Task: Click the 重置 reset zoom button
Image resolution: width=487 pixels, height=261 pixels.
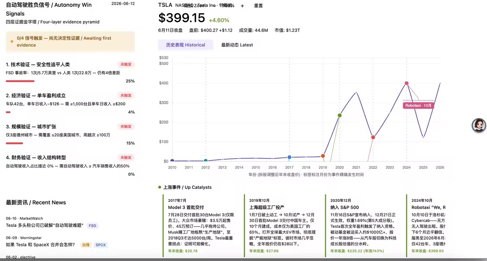Action: coord(259,6)
